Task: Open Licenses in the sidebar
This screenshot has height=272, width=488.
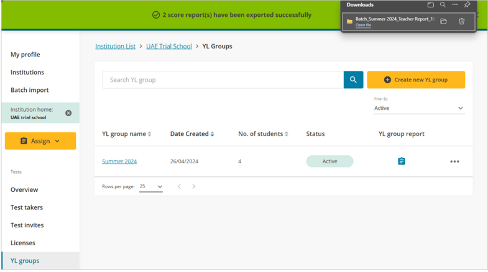Action: pos(23,243)
